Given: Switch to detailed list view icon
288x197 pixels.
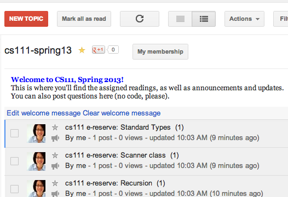Looking at the screenshot, I should click(x=204, y=19).
